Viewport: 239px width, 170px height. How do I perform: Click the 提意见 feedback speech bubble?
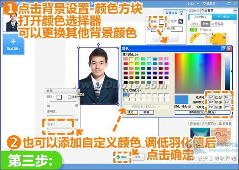[209, 3]
